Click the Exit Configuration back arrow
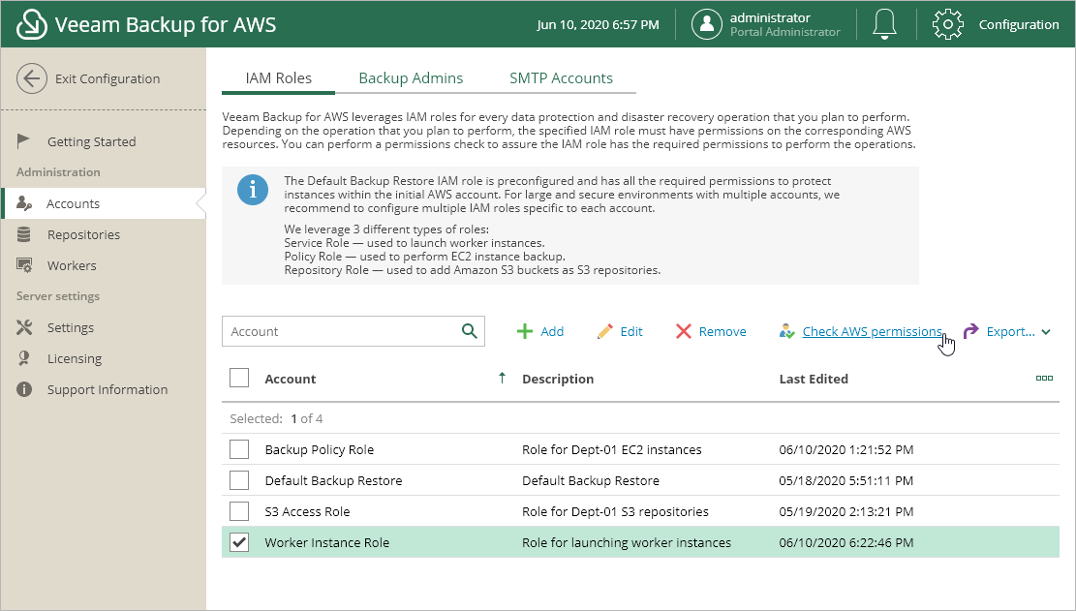This screenshot has width=1076, height=611. click(32, 79)
